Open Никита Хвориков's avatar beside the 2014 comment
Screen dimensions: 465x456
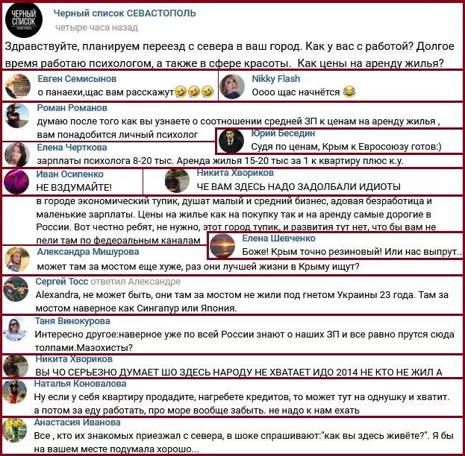tap(16, 366)
